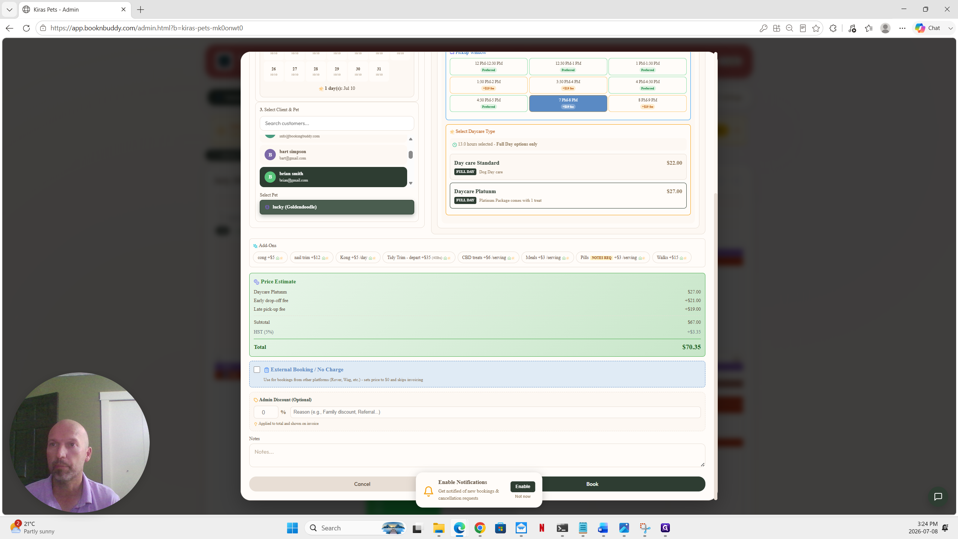958x539 pixels.
Task: Select the 7 PM-8 PM pickup window
Action: coord(568,103)
